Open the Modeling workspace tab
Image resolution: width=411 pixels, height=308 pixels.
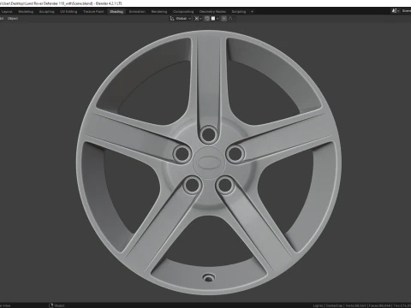[26, 12]
